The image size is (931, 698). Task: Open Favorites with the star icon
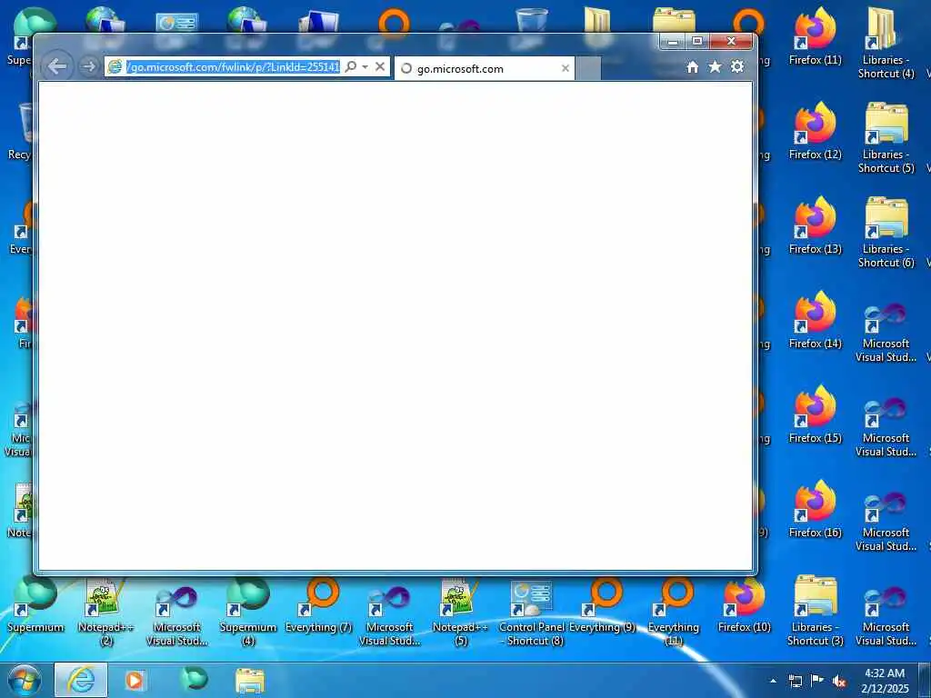pyautogui.click(x=715, y=67)
